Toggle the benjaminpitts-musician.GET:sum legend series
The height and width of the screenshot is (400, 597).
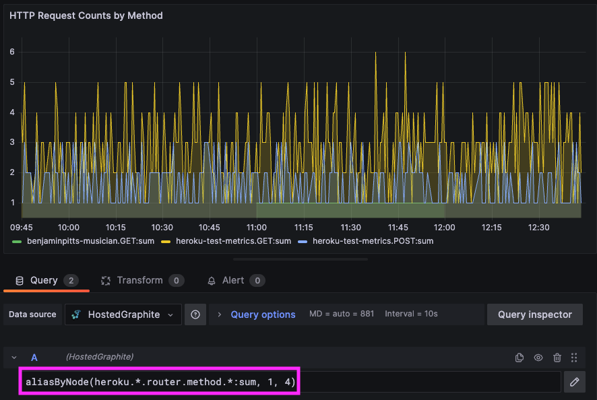coord(84,241)
